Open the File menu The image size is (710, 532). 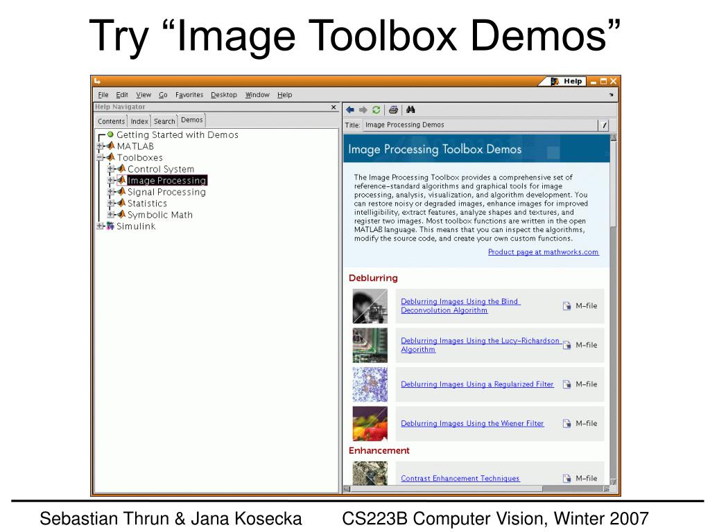[x=103, y=94]
